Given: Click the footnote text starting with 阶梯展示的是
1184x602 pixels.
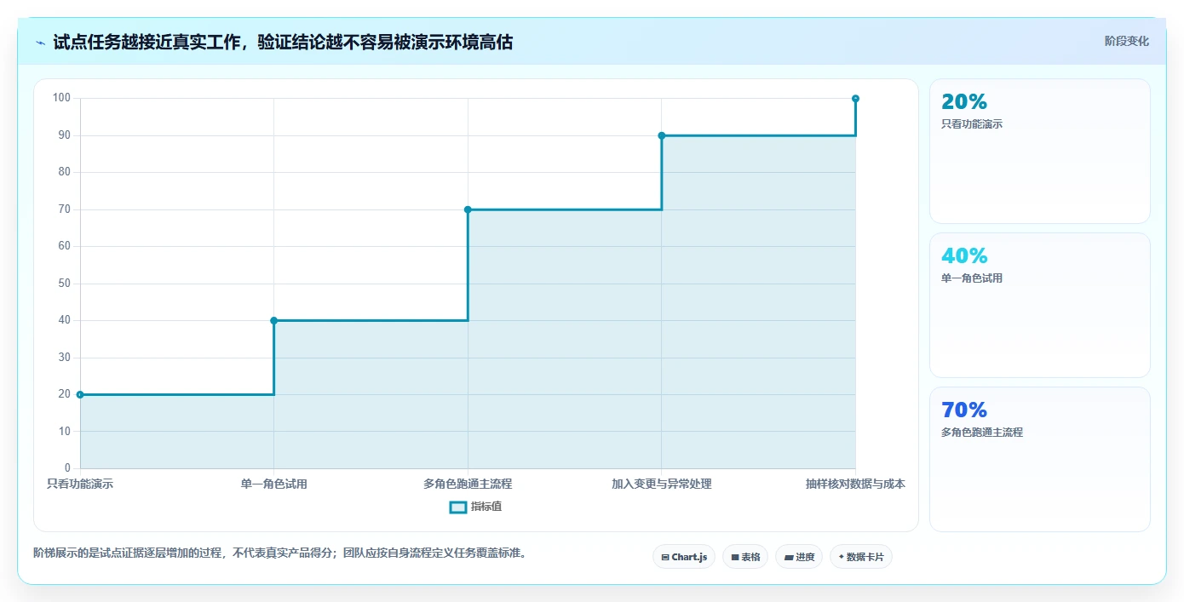Looking at the screenshot, I should coord(282,553).
